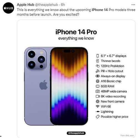Screen dimensions: 139x138
Task: Open the Apple Hub profile avatar
Action: click(x=8, y=8)
